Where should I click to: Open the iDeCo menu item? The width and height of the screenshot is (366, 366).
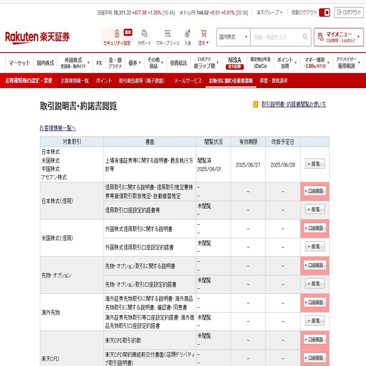(x=260, y=63)
